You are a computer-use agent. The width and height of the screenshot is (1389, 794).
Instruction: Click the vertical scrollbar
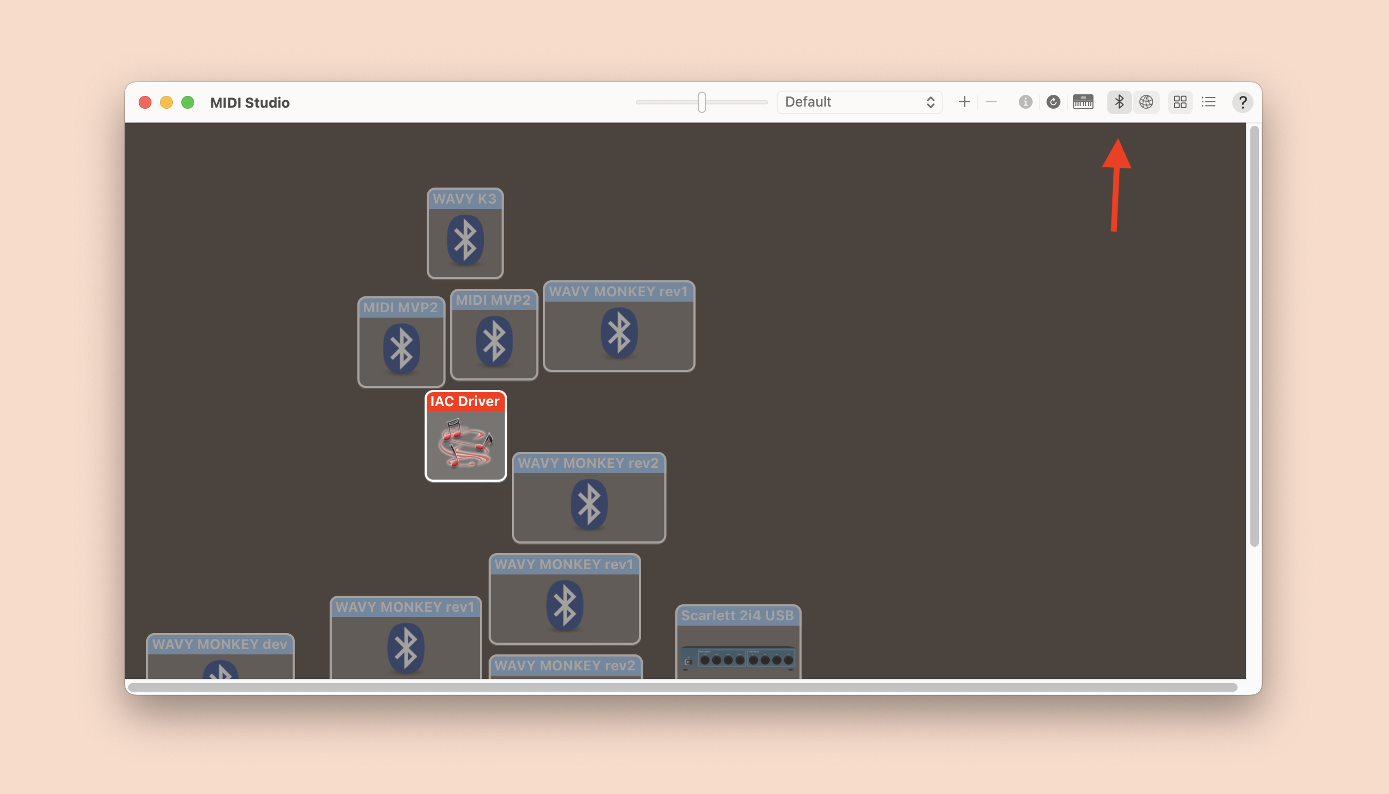point(1254,336)
